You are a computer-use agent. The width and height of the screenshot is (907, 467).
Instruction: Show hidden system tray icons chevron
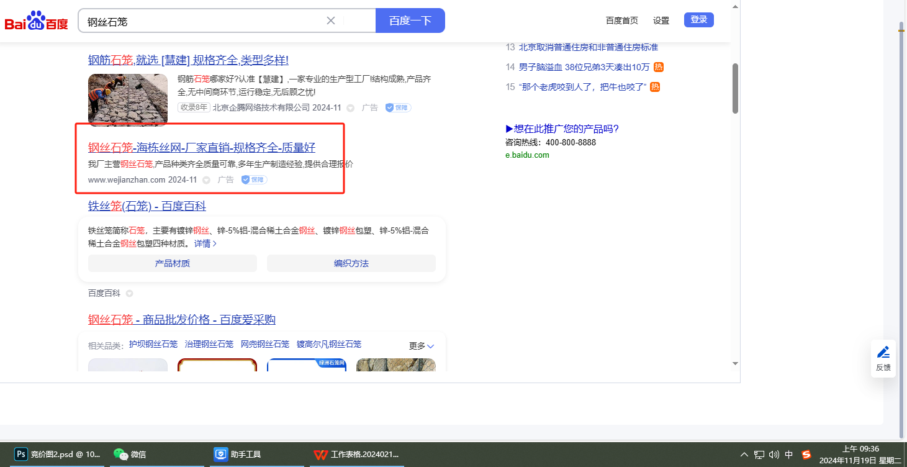[744, 455]
